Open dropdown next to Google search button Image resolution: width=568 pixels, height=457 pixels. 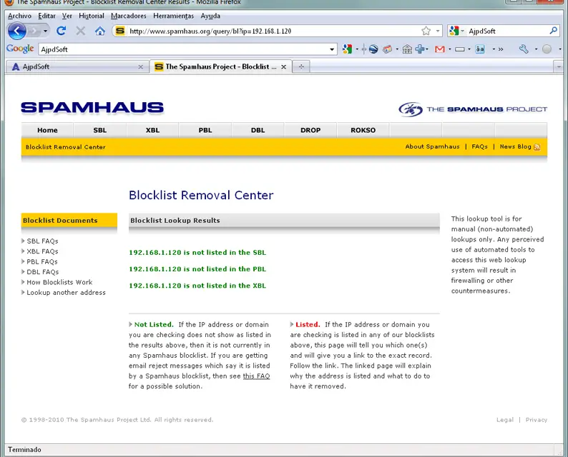coord(357,49)
